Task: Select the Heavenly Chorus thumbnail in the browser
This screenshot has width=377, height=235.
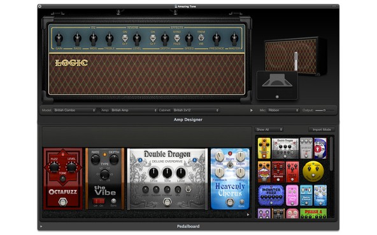Action: [320, 195]
